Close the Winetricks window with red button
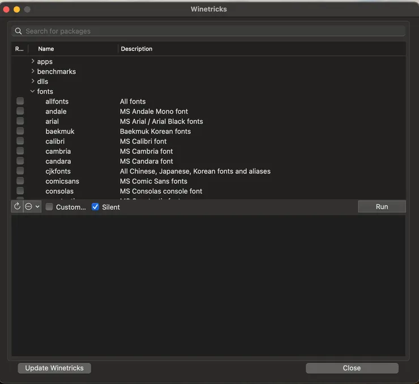This screenshot has height=384, width=419. click(6, 10)
